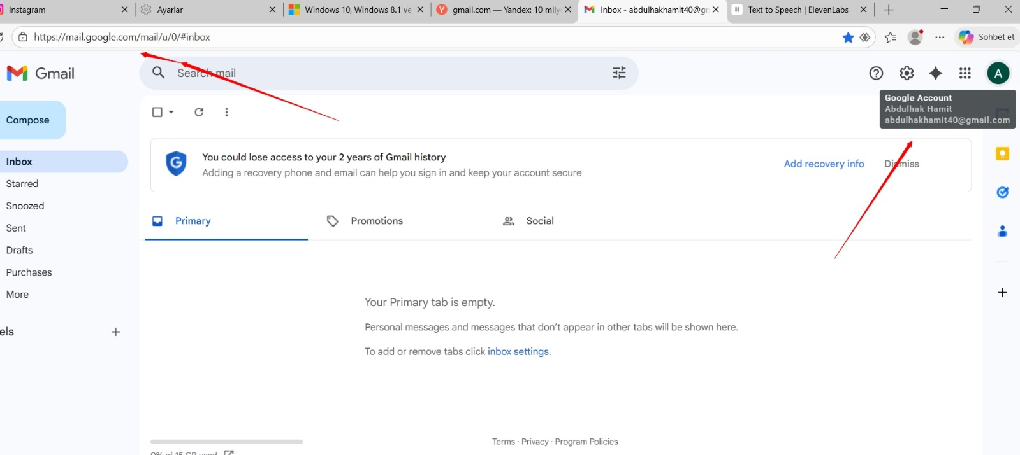
Task: Click the browser extension icon beside star
Action: coord(865,38)
